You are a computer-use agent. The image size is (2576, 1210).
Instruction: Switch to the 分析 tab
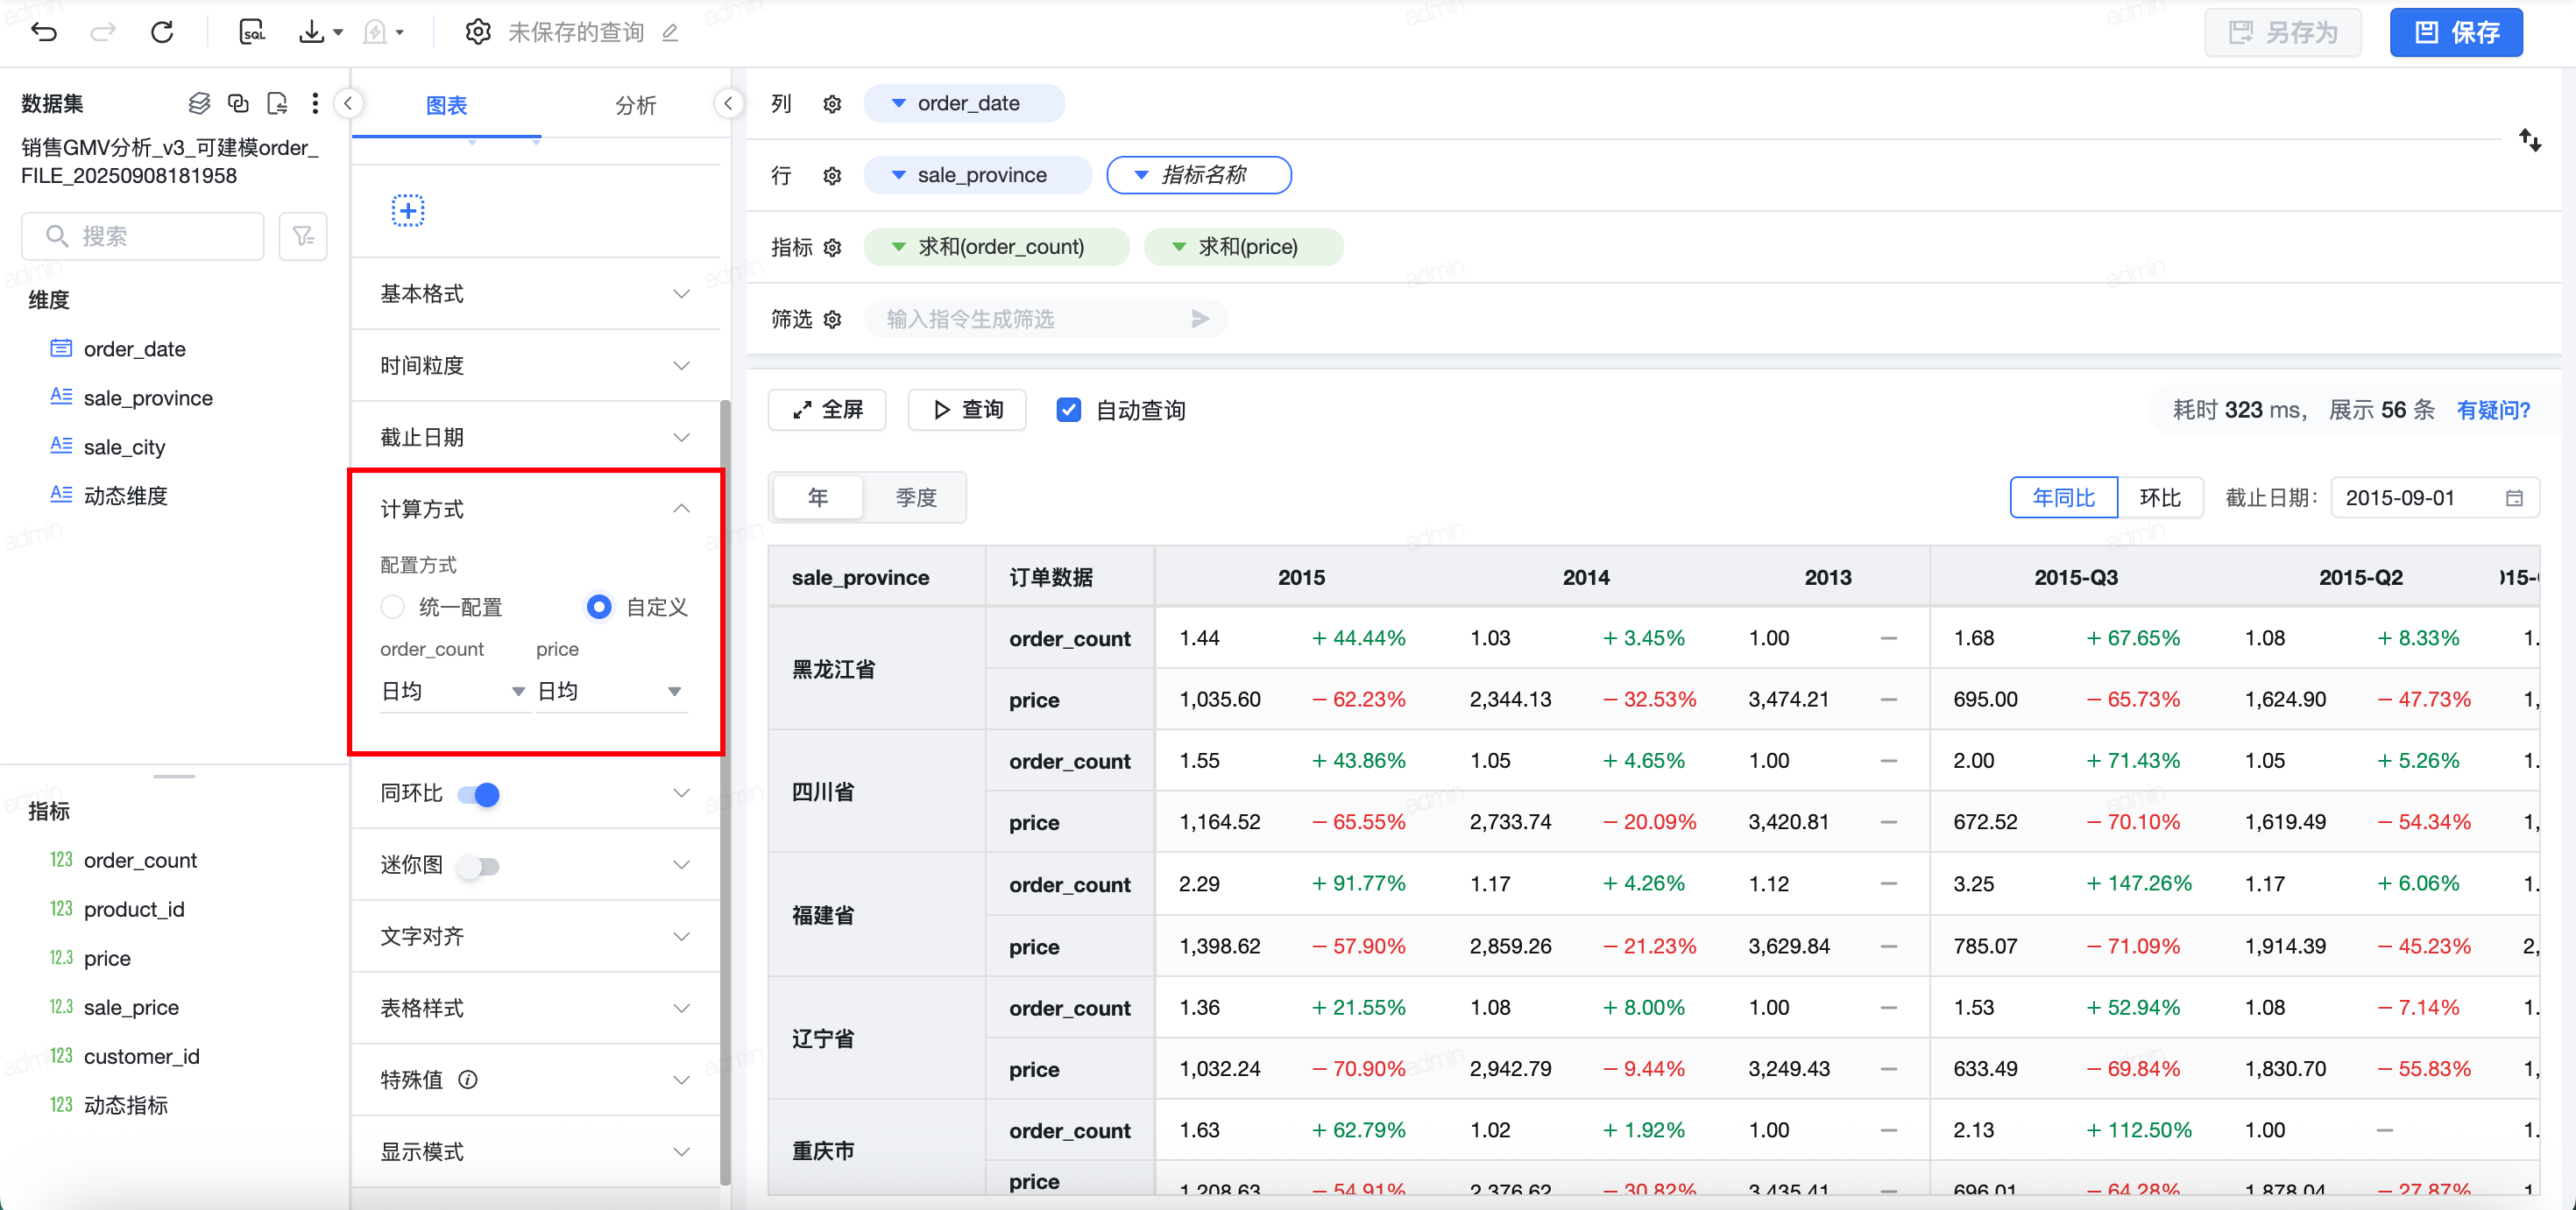(635, 105)
